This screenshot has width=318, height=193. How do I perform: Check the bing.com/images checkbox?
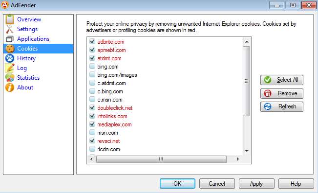[92, 75]
